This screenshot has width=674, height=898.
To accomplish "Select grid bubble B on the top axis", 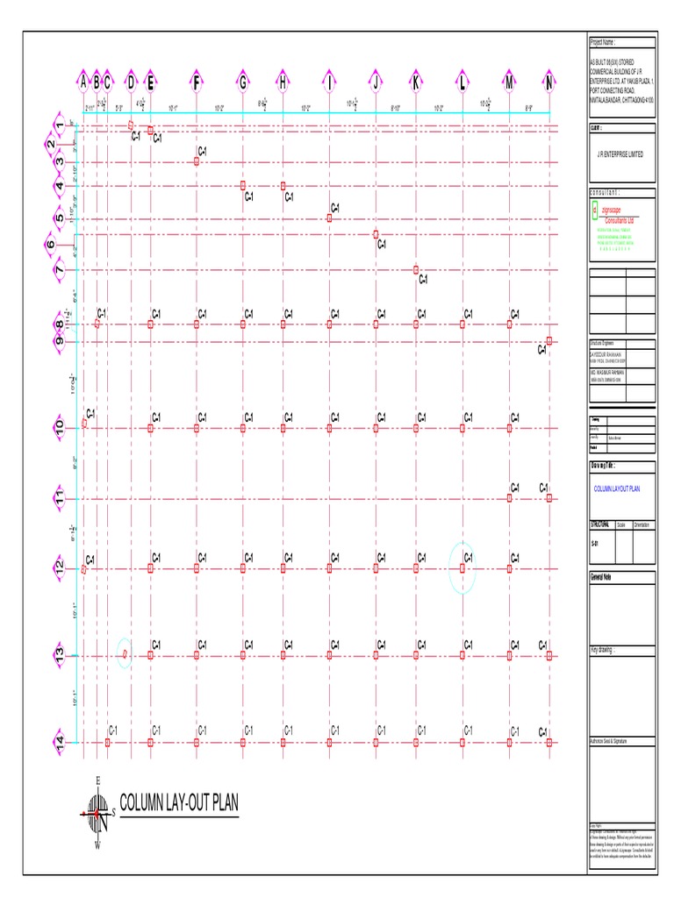I will pyautogui.click(x=97, y=83).
